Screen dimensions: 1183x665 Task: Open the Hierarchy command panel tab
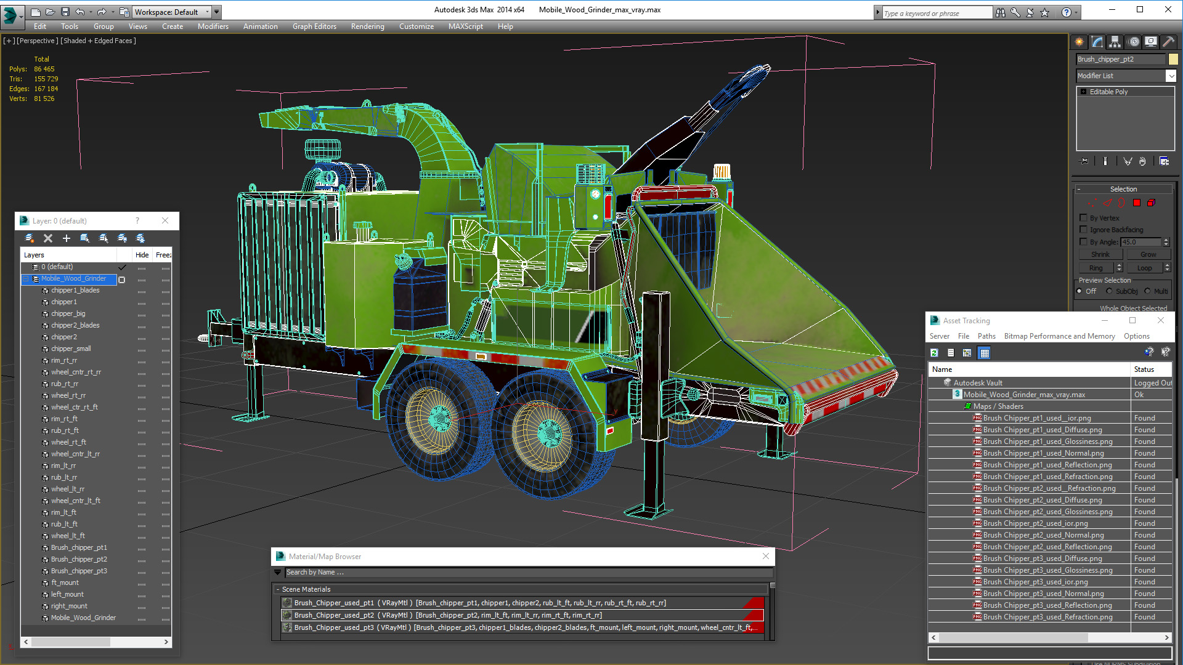(1115, 42)
